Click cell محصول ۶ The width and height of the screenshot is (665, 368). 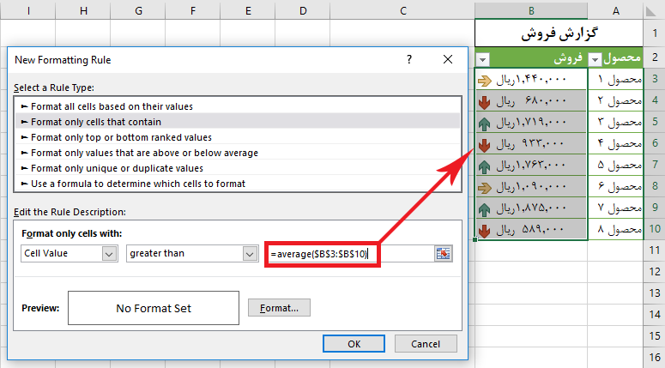pos(615,186)
